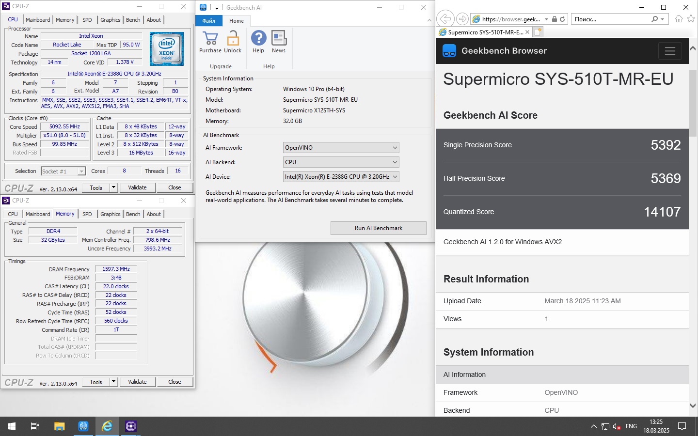Image resolution: width=698 pixels, height=436 pixels.
Task: Open CPU-Z from the taskbar
Action: 130,426
